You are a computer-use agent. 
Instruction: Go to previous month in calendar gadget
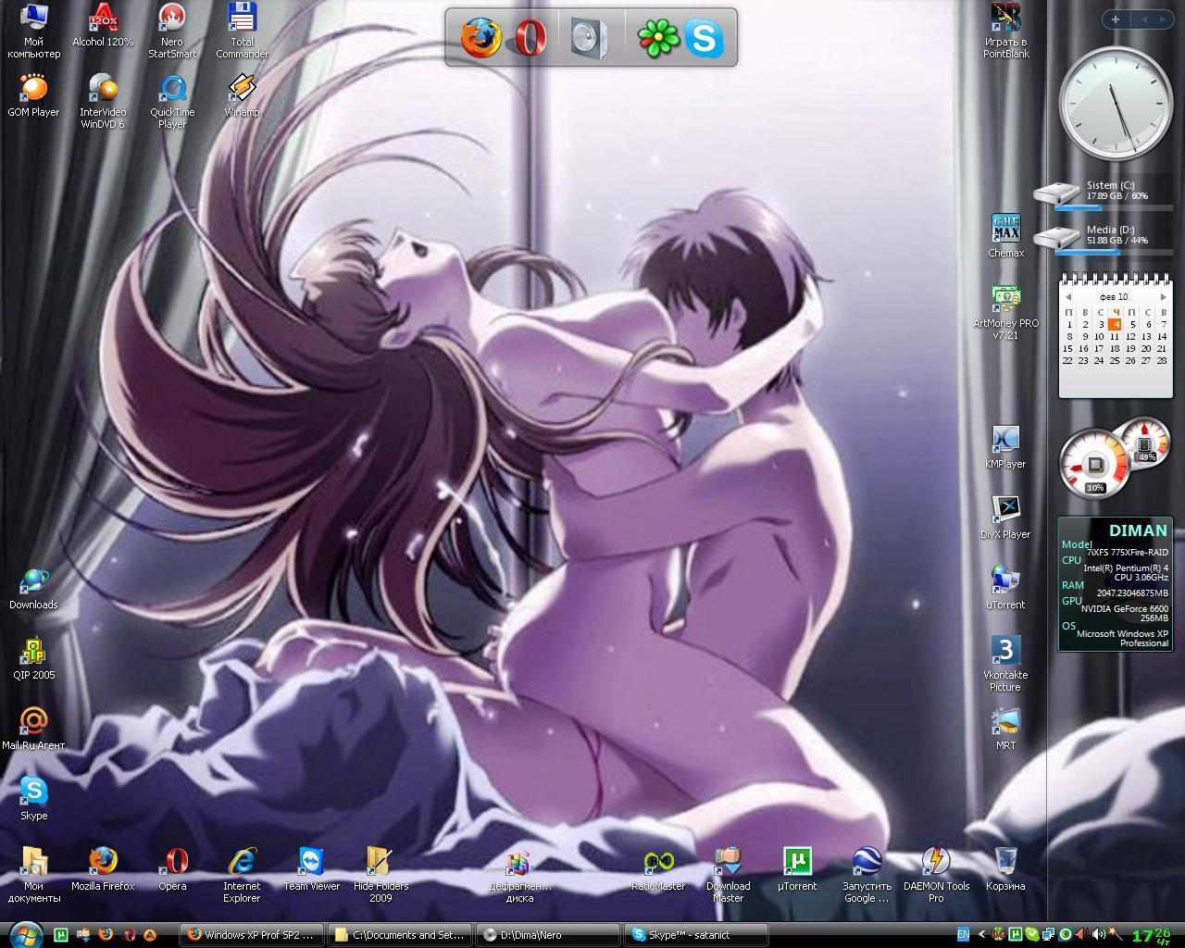pyautogui.click(x=1068, y=297)
